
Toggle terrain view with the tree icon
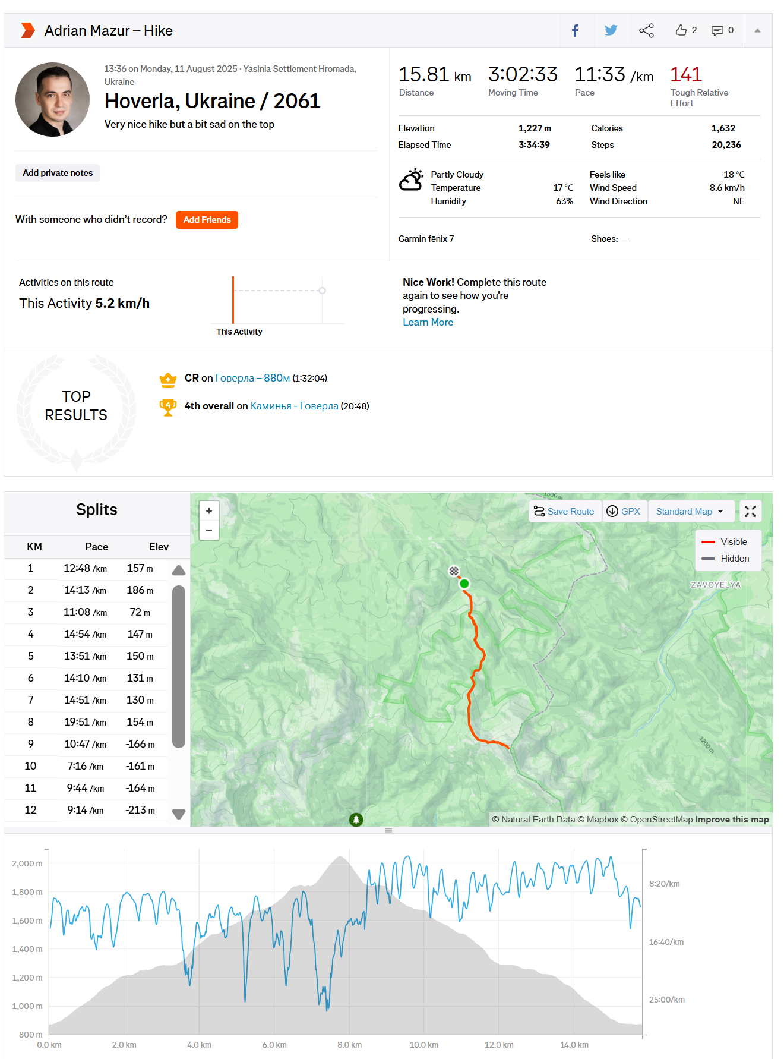coord(356,818)
